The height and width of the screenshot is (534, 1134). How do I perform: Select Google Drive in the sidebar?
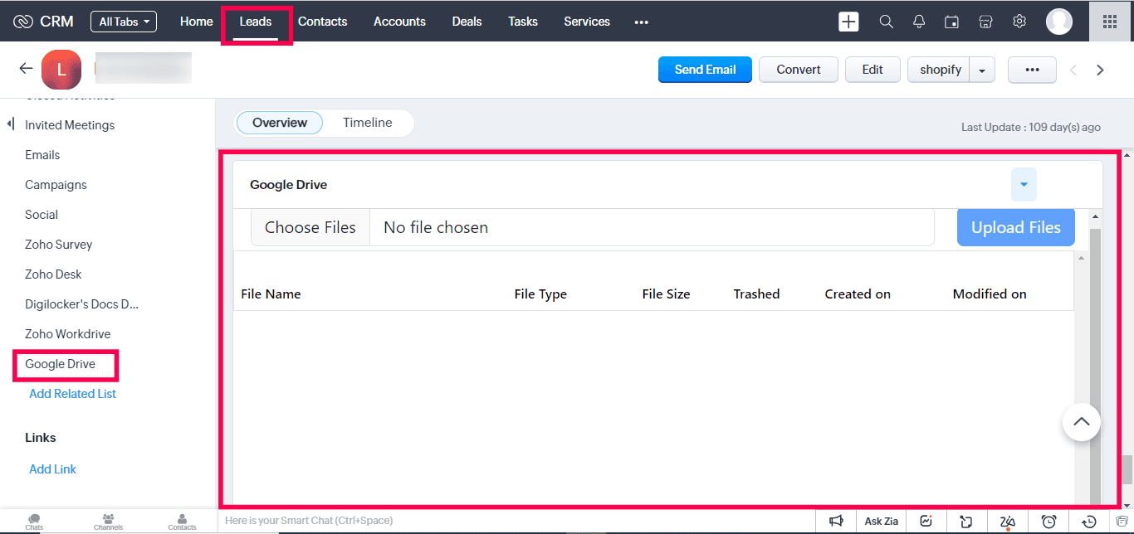[x=61, y=364]
